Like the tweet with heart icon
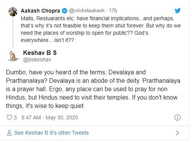This screenshot has width=192, height=143. 9,117
